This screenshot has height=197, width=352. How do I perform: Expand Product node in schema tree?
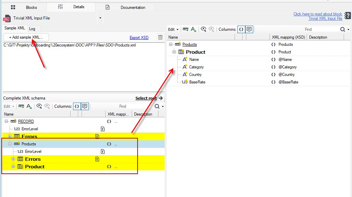pyautogui.click(x=13, y=167)
